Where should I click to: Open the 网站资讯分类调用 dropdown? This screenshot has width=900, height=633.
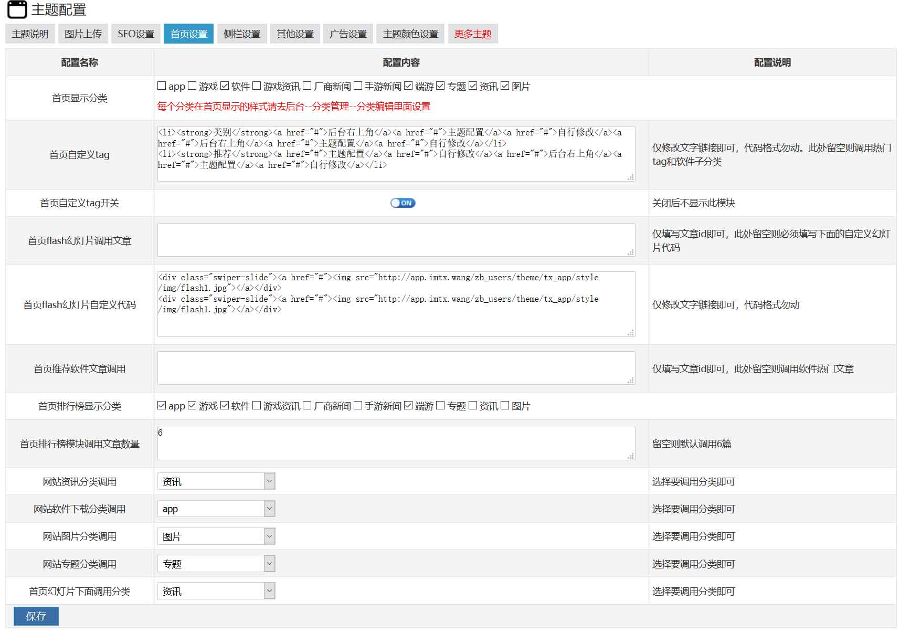[x=216, y=481]
